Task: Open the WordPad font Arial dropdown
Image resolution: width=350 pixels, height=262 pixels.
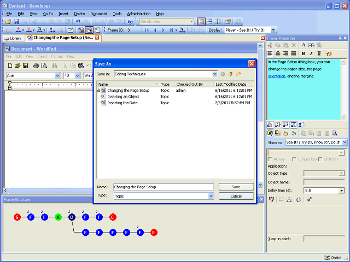Action: (x=57, y=75)
